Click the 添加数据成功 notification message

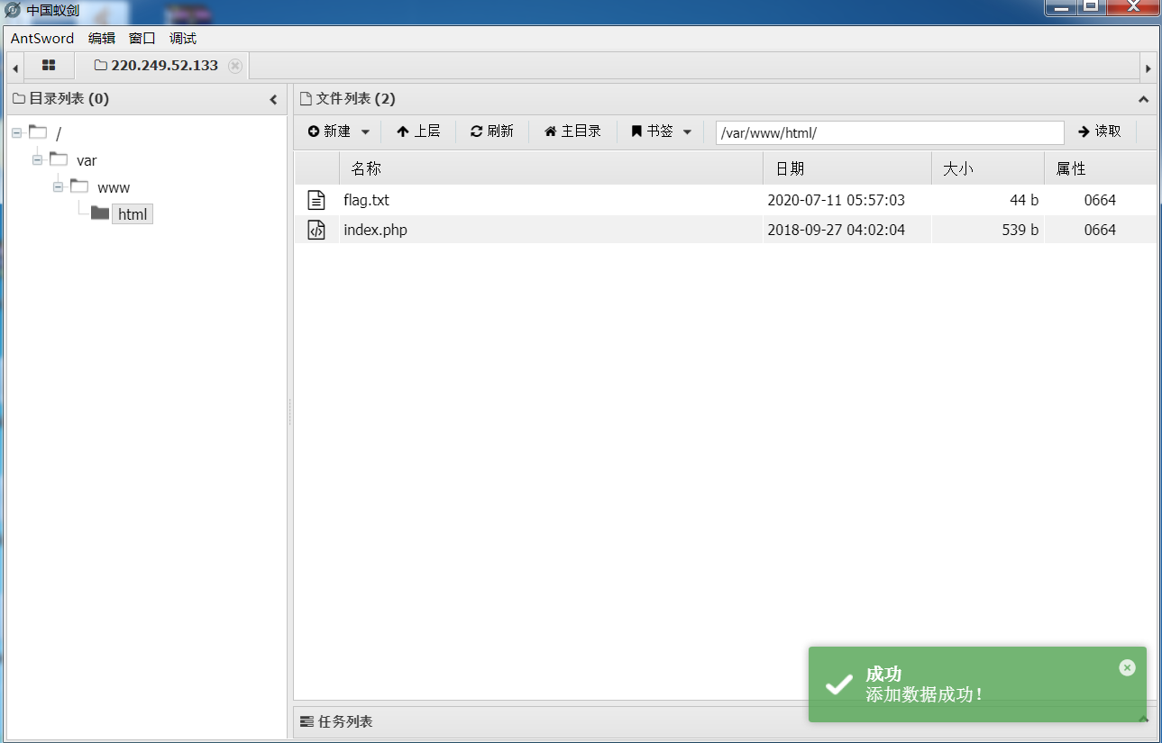pyautogui.click(x=924, y=695)
